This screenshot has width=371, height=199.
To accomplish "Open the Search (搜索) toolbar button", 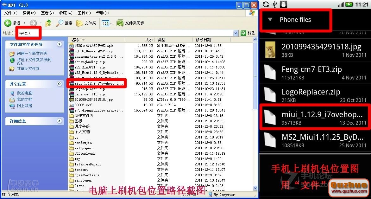I will point(64,23).
